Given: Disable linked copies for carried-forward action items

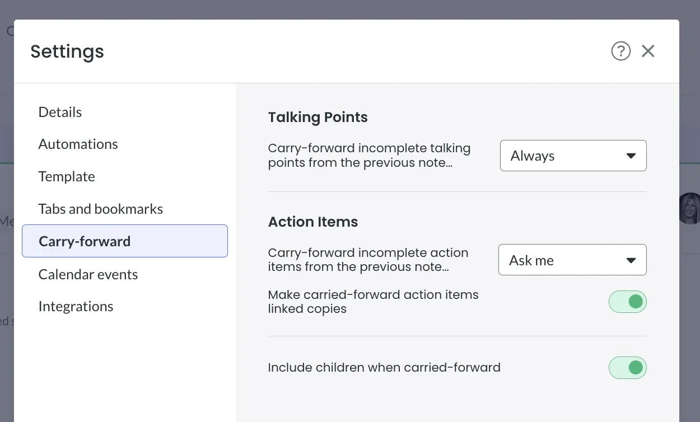Looking at the screenshot, I should pyautogui.click(x=627, y=302).
